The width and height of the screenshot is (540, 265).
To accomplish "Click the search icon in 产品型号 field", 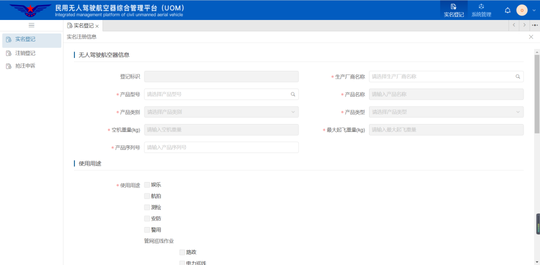I will [x=293, y=94].
